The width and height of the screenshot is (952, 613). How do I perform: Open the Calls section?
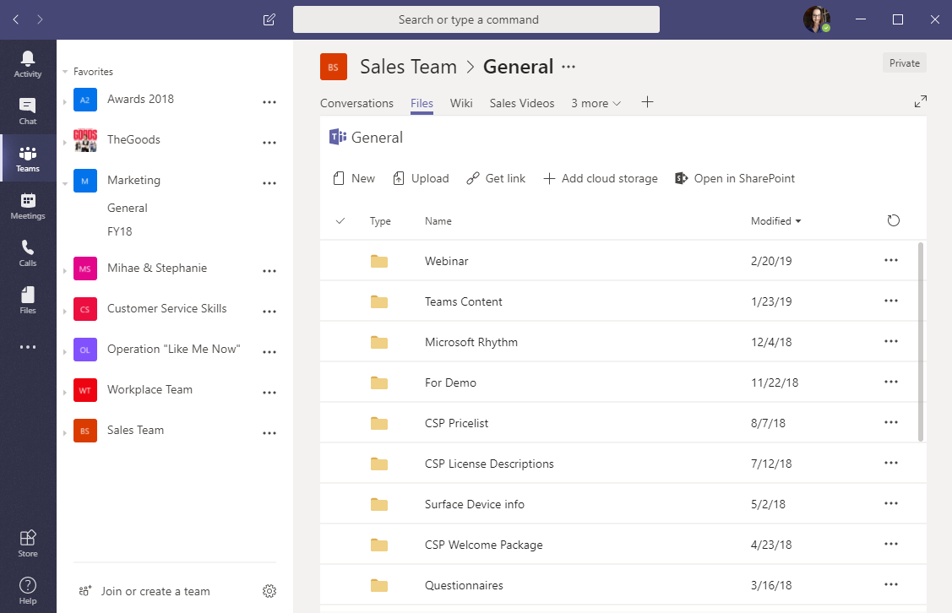(28, 252)
